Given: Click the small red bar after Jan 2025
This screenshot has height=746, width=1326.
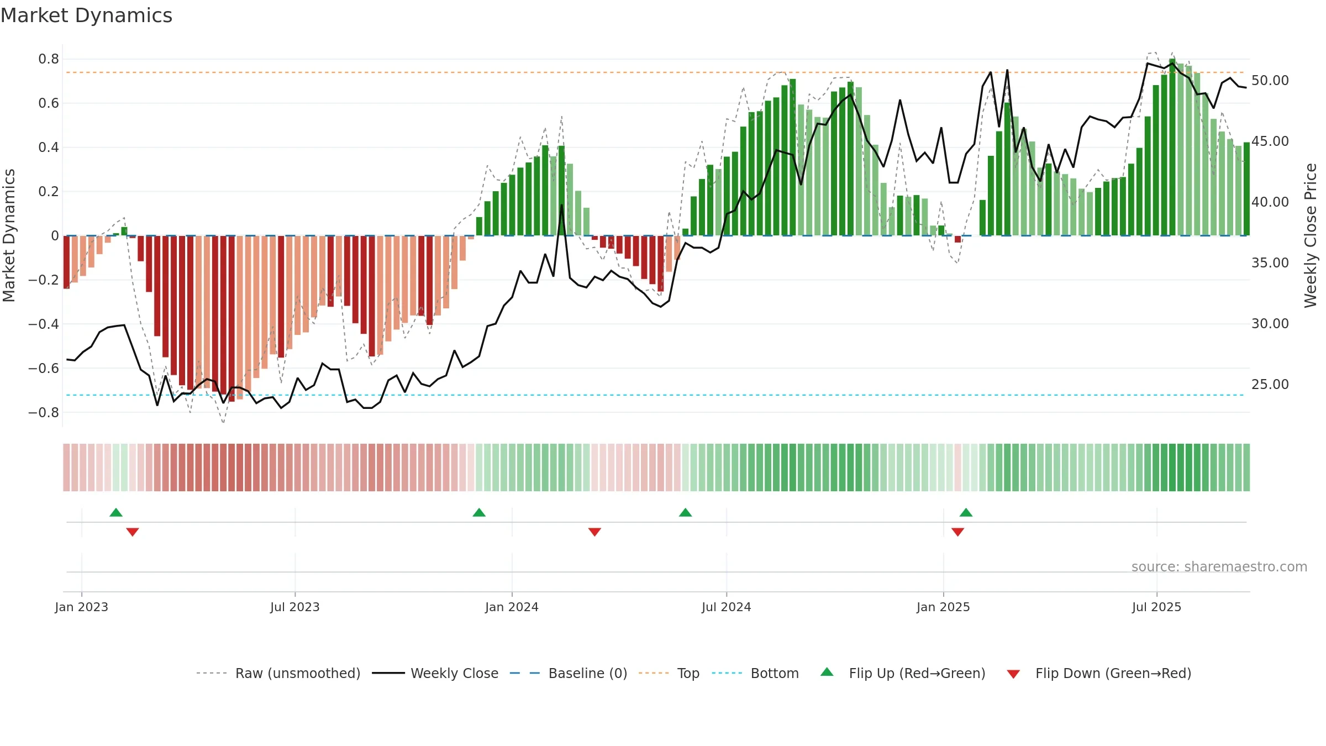Looking at the screenshot, I should click(x=958, y=239).
